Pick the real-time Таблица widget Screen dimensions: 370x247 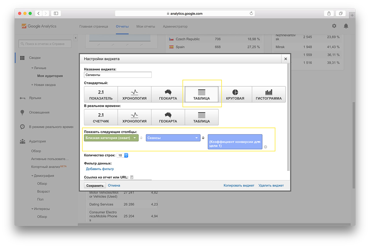pyautogui.click(x=201, y=117)
